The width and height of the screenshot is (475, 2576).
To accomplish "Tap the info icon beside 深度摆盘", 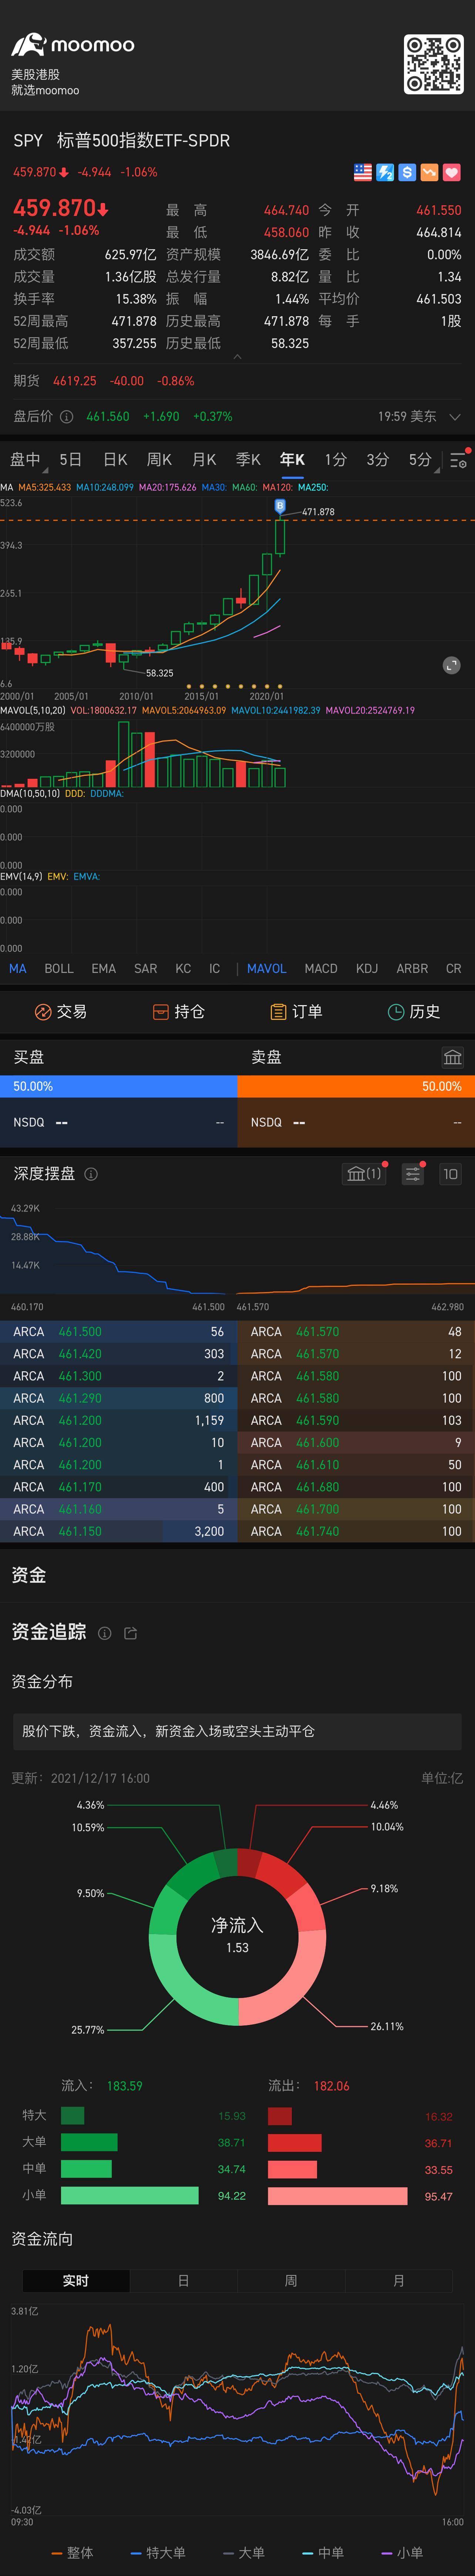I will 91,1174.
